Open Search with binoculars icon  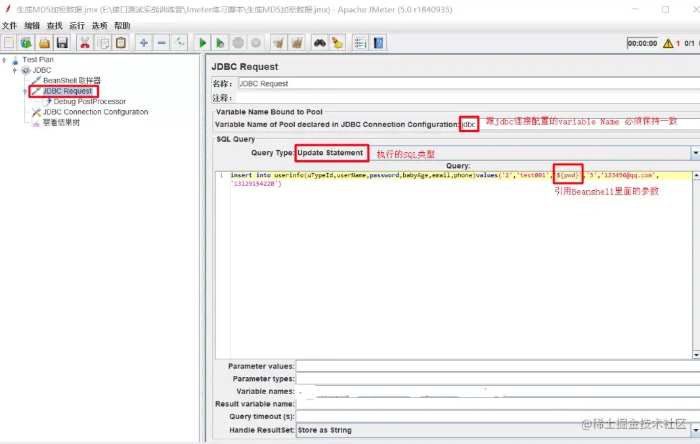pyautogui.click(x=320, y=43)
